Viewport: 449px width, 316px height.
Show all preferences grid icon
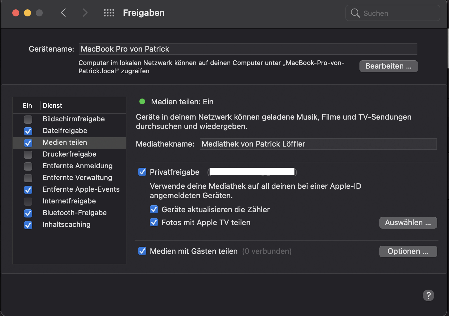(x=109, y=13)
